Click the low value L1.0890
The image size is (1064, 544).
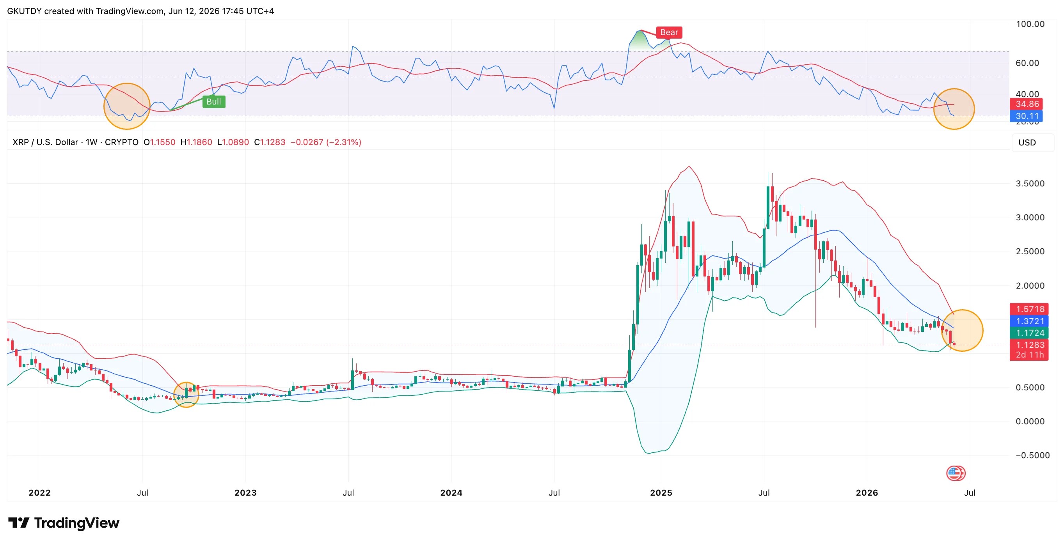[233, 142]
